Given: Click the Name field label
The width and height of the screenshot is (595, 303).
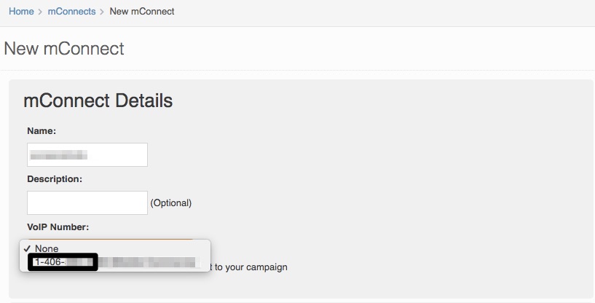Looking at the screenshot, I should [x=42, y=131].
